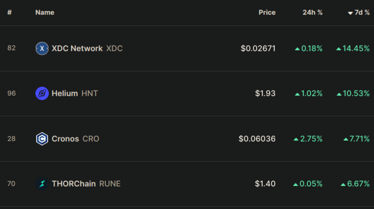
Task: Click the Helium price $1.93
Action: 265,93
